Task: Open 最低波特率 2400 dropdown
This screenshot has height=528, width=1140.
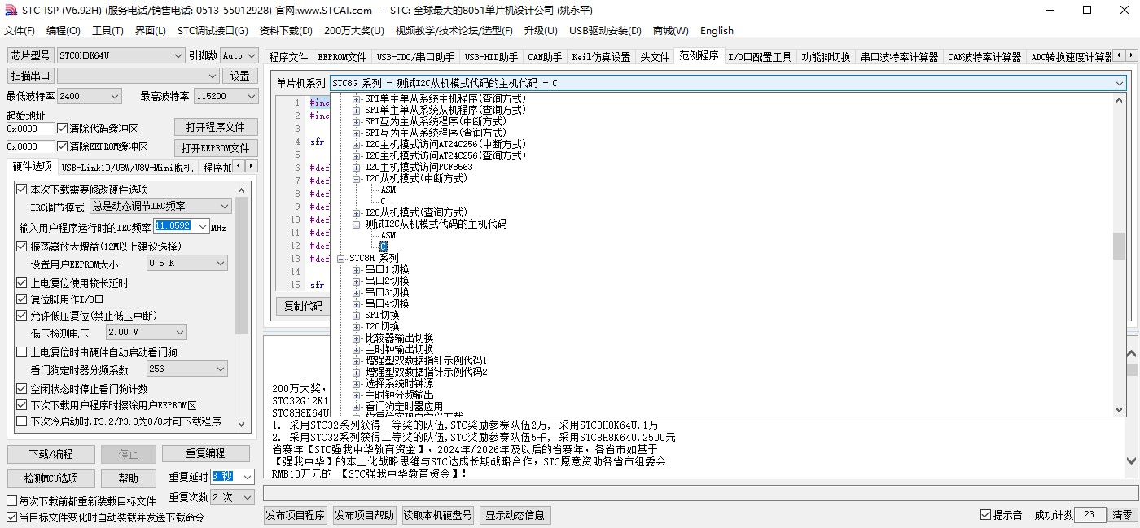Action: coord(115,96)
